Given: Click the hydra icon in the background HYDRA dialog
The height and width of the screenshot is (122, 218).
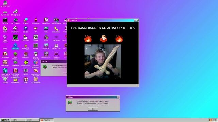Looking at the screenshot, I should (x=45, y=67).
